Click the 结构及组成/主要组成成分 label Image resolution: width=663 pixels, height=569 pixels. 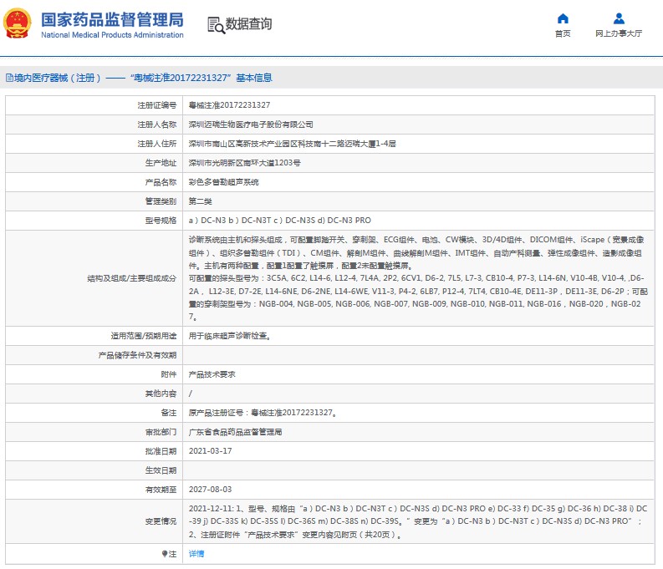click(132, 278)
